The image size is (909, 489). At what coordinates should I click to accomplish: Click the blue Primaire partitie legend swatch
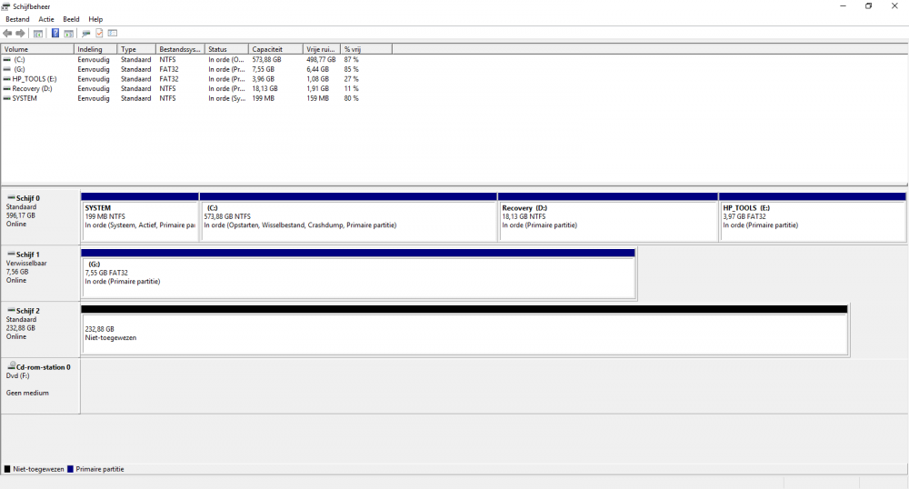[70, 469]
